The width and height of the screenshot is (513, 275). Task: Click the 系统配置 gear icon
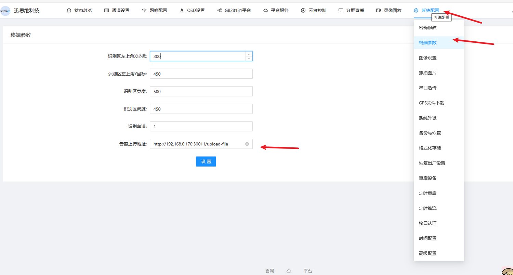coord(416,11)
